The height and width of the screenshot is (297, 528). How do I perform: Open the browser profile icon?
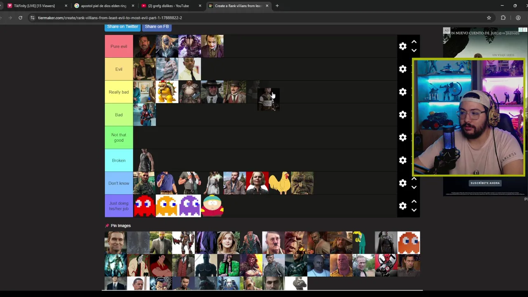point(518,18)
